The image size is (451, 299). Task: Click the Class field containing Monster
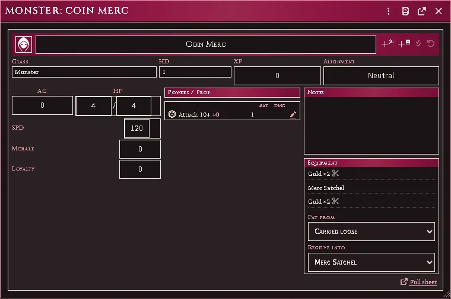point(84,72)
